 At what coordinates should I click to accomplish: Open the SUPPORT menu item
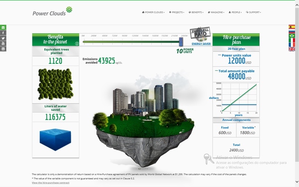pos(254,12)
